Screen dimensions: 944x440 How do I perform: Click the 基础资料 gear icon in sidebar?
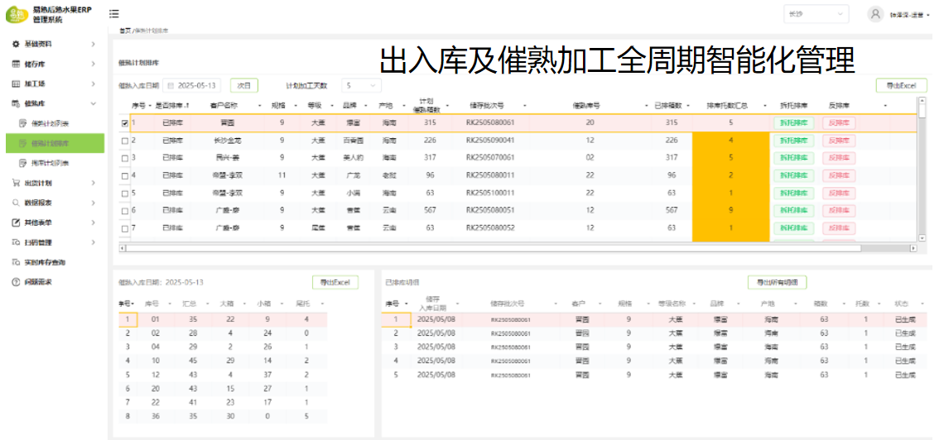click(x=16, y=44)
